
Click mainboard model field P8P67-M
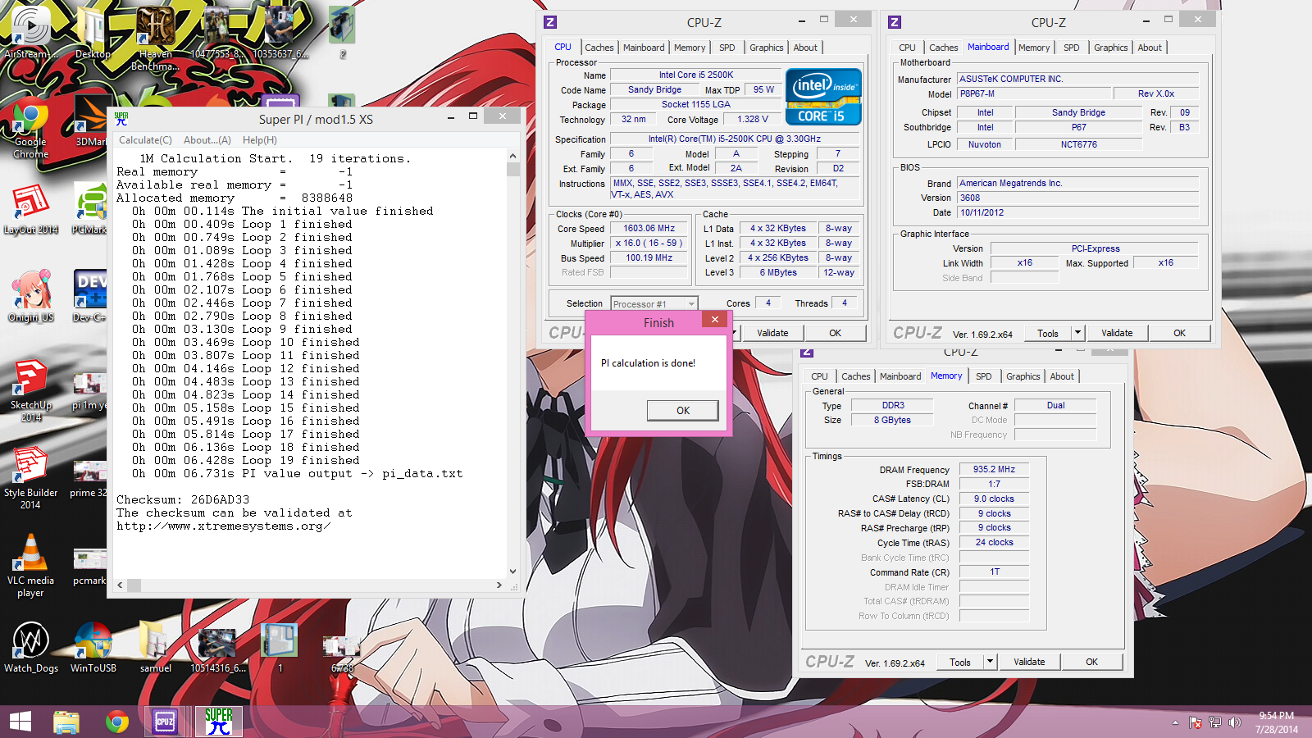[1034, 94]
